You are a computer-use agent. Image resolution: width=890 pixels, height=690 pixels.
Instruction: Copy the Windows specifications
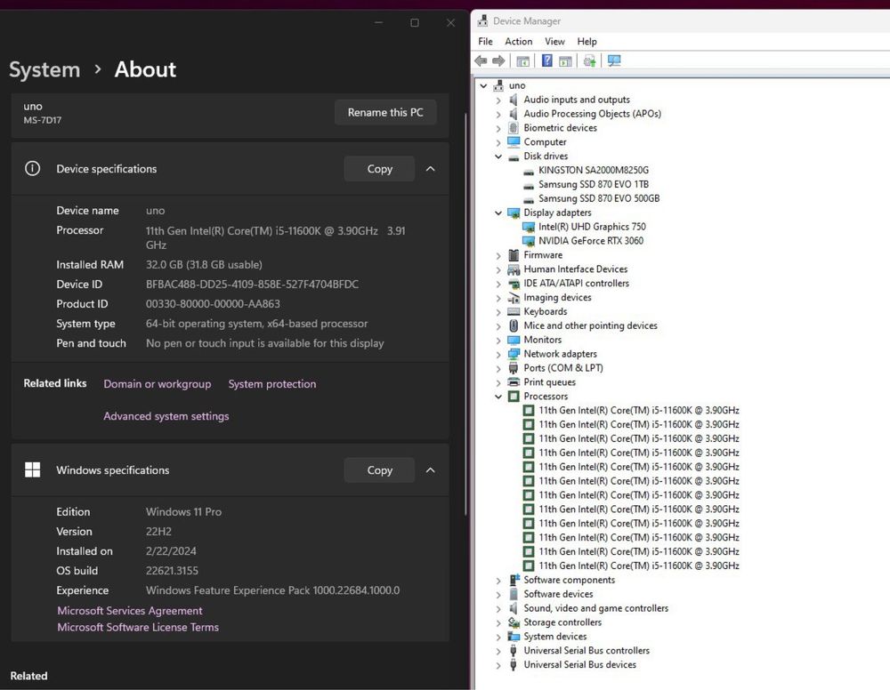[x=379, y=470]
